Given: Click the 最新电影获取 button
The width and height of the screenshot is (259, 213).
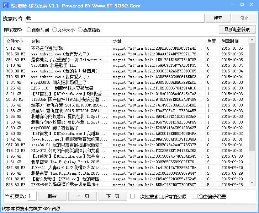Looking at the screenshot, I should pyautogui.click(x=237, y=30).
